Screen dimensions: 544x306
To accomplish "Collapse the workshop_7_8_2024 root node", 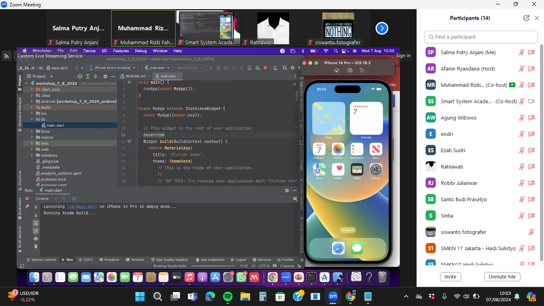I will point(27,84).
